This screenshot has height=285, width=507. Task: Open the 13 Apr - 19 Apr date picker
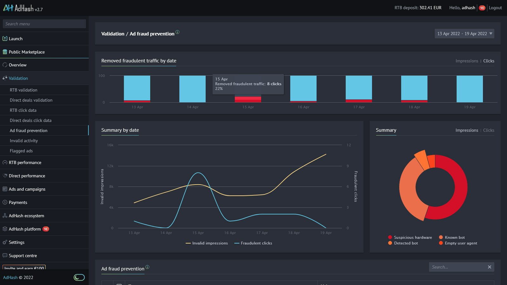pyautogui.click(x=464, y=34)
